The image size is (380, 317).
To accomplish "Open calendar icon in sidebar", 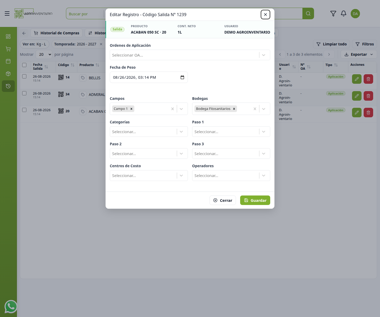I will pos(8,61).
